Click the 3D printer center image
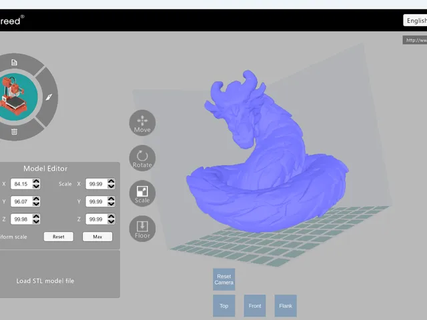Screen dimensions: 427x320 coord(16,97)
